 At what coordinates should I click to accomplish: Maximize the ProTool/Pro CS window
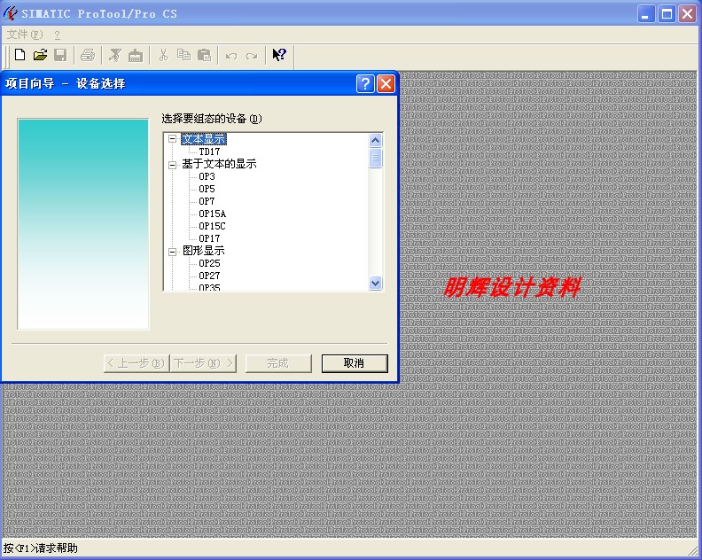click(x=667, y=14)
